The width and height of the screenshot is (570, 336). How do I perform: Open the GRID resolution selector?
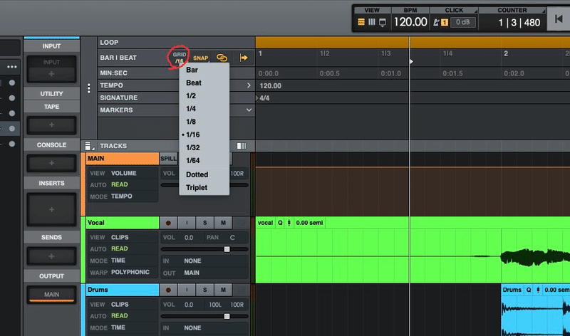pyautogui.click(x=180, y=58)
